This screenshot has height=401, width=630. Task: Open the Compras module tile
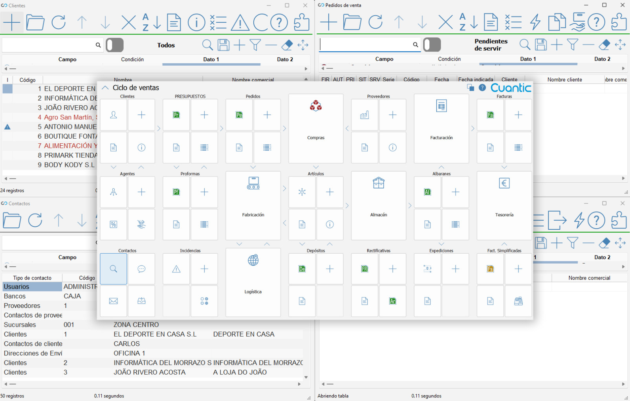[x=316, y=128]
